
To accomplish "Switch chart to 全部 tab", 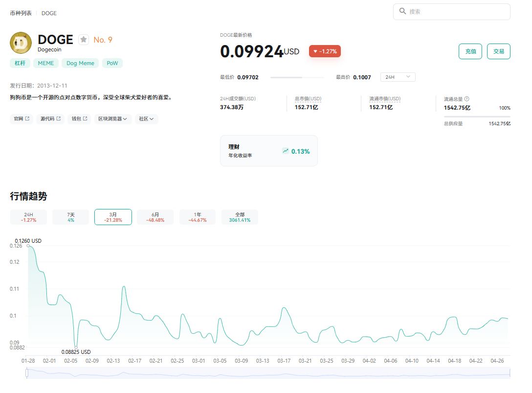I will [240, 217].
